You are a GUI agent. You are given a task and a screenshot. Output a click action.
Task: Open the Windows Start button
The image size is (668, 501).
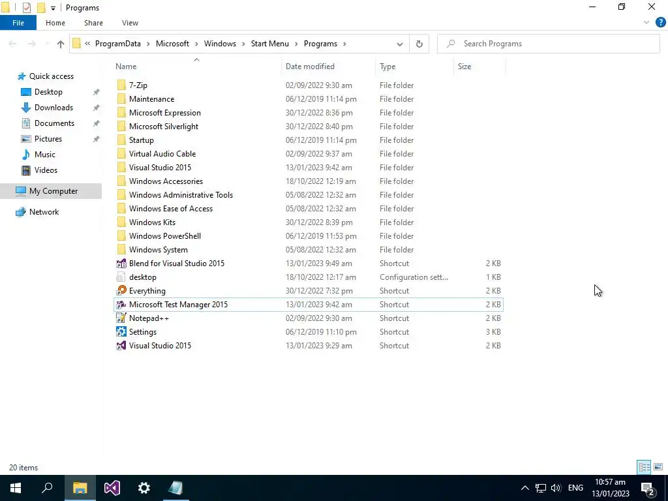(x=16, y=488)
